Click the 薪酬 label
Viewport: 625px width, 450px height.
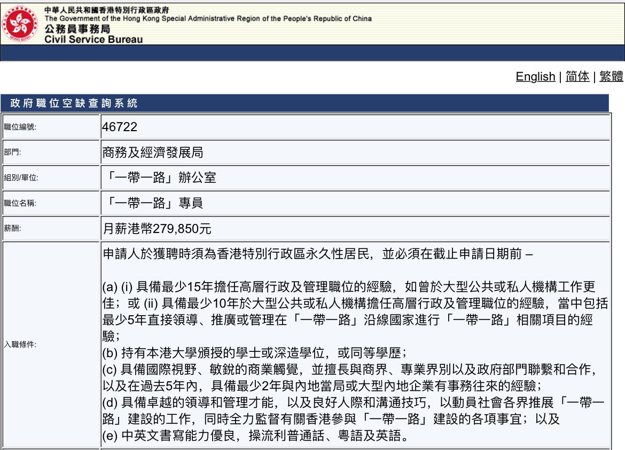12,228
